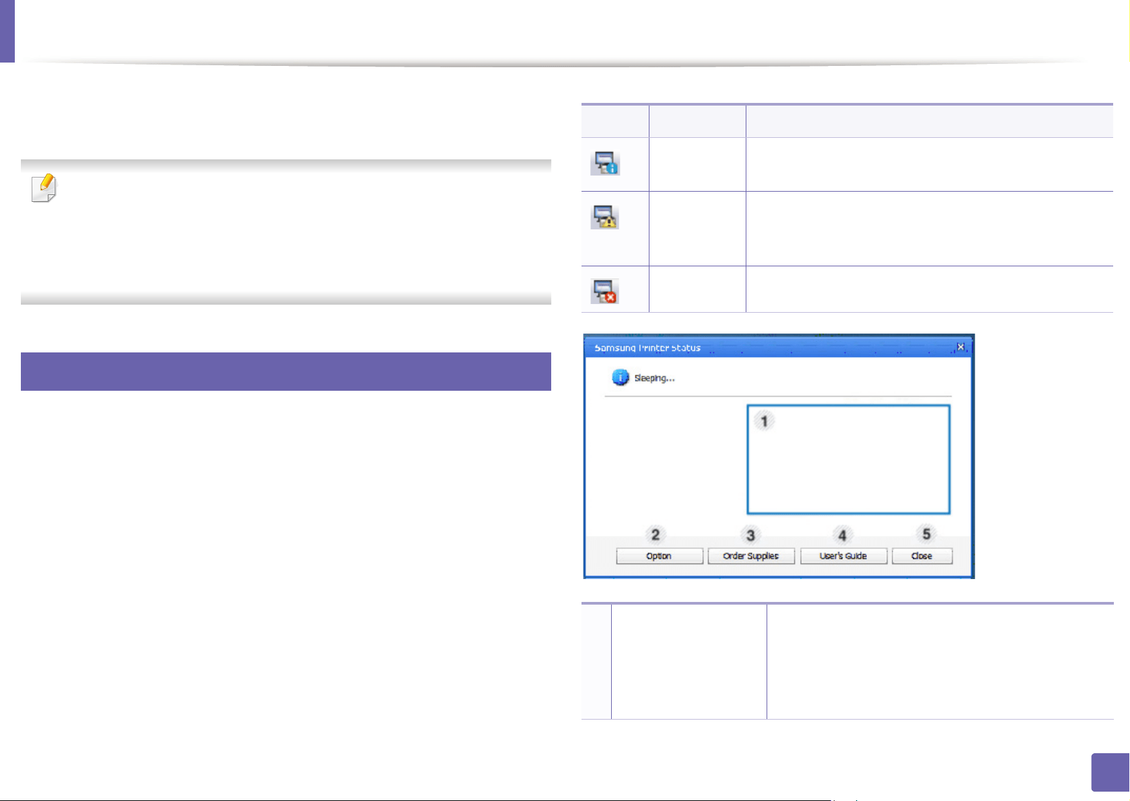Select the Order Supplies button
This screenshot has width=1130, height=801.
[x=751, y=556]
